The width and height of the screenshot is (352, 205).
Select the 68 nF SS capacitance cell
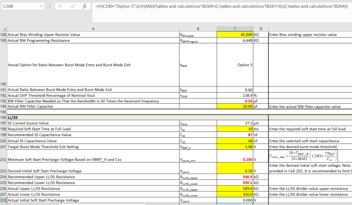coord(235,141)
